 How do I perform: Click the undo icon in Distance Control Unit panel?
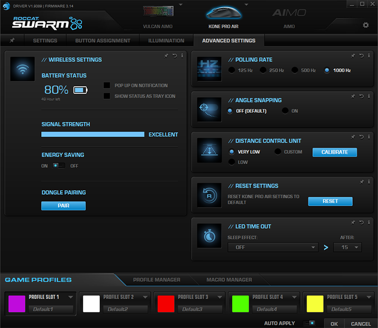coord(361,137)
